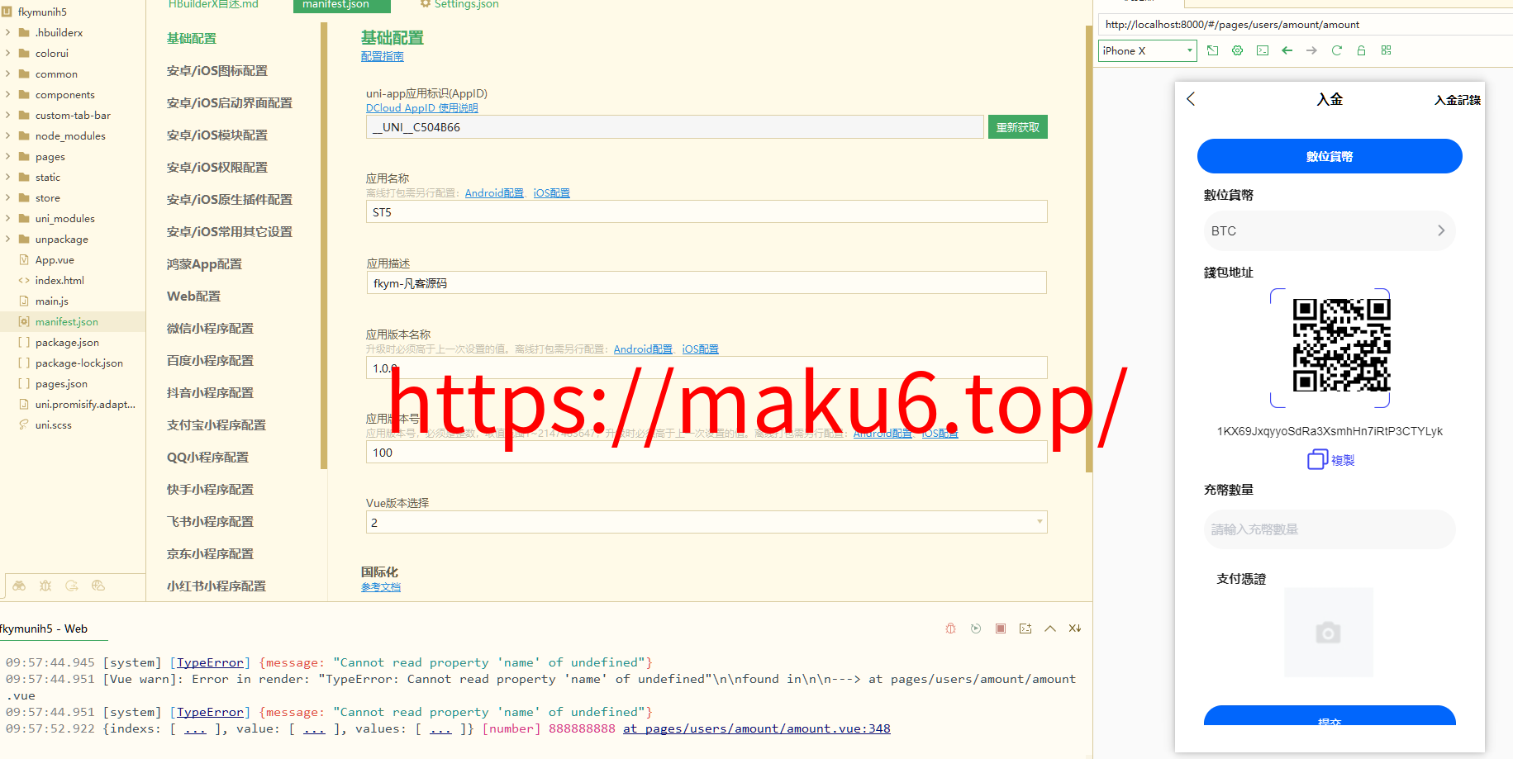Expand the uni_modules folder

click(x=8, y=218)
